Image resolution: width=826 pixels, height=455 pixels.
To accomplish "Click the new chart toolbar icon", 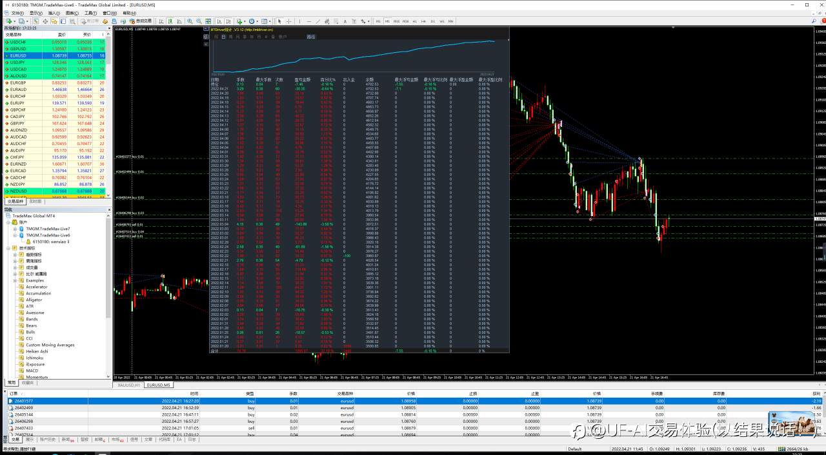I will click(x=8, y=21).
